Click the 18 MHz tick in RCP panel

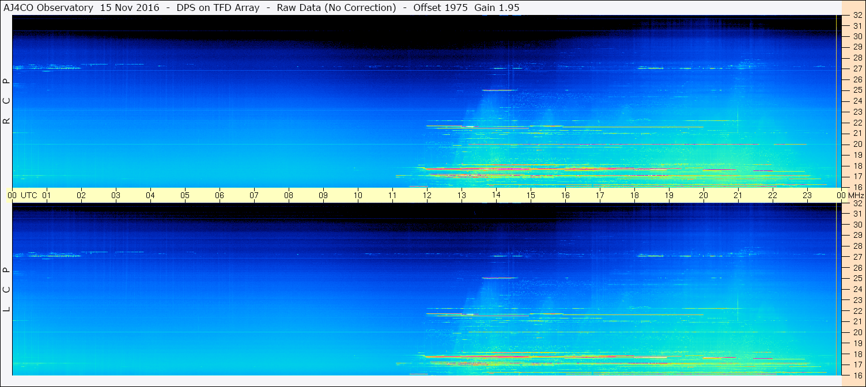(857, 166)
